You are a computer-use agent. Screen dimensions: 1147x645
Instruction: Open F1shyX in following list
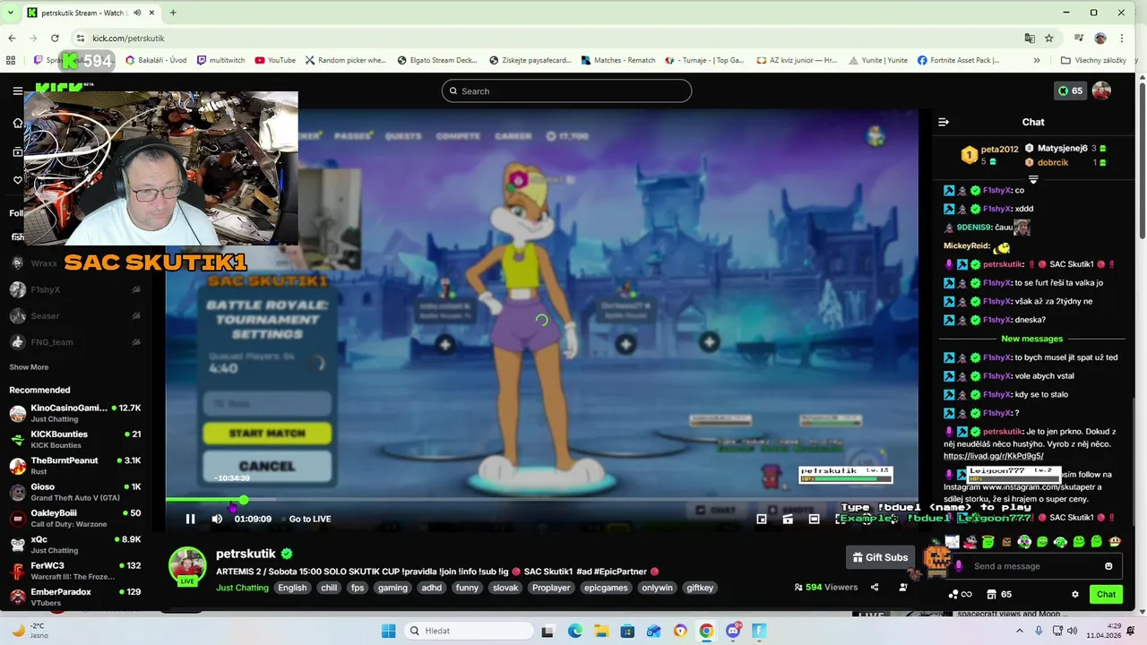pos(75,289)
